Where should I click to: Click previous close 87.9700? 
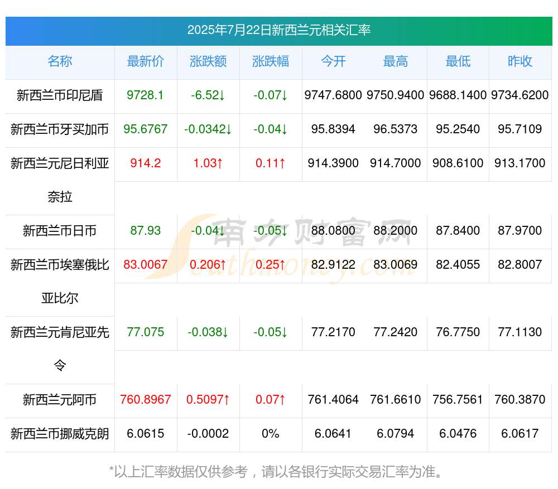(520, 230)
